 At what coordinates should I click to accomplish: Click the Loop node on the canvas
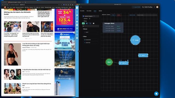coord(135,40)
